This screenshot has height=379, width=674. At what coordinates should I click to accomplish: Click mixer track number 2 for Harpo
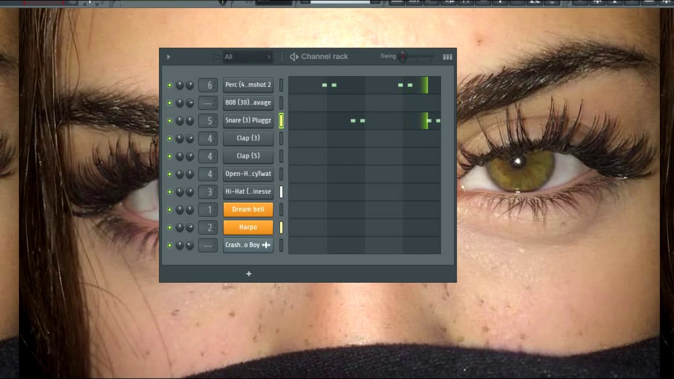coord(208,227)
